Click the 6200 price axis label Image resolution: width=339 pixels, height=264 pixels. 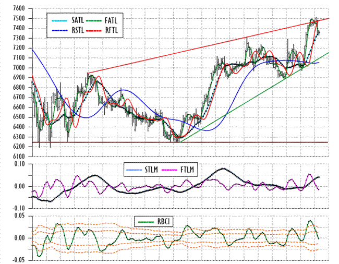[19, 147]
